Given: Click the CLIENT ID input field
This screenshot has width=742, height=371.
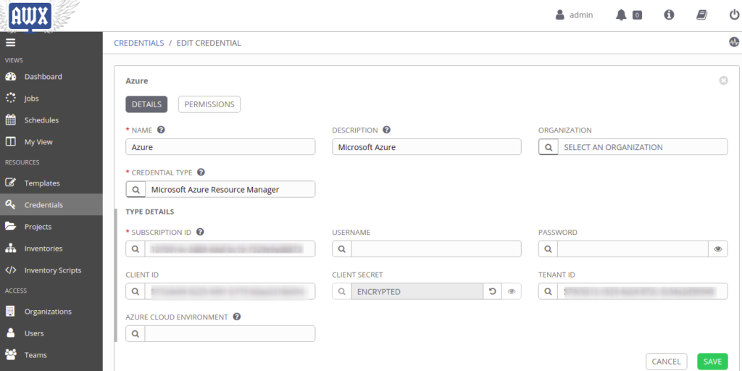Looking at the screenshot, I should [230, 291].
